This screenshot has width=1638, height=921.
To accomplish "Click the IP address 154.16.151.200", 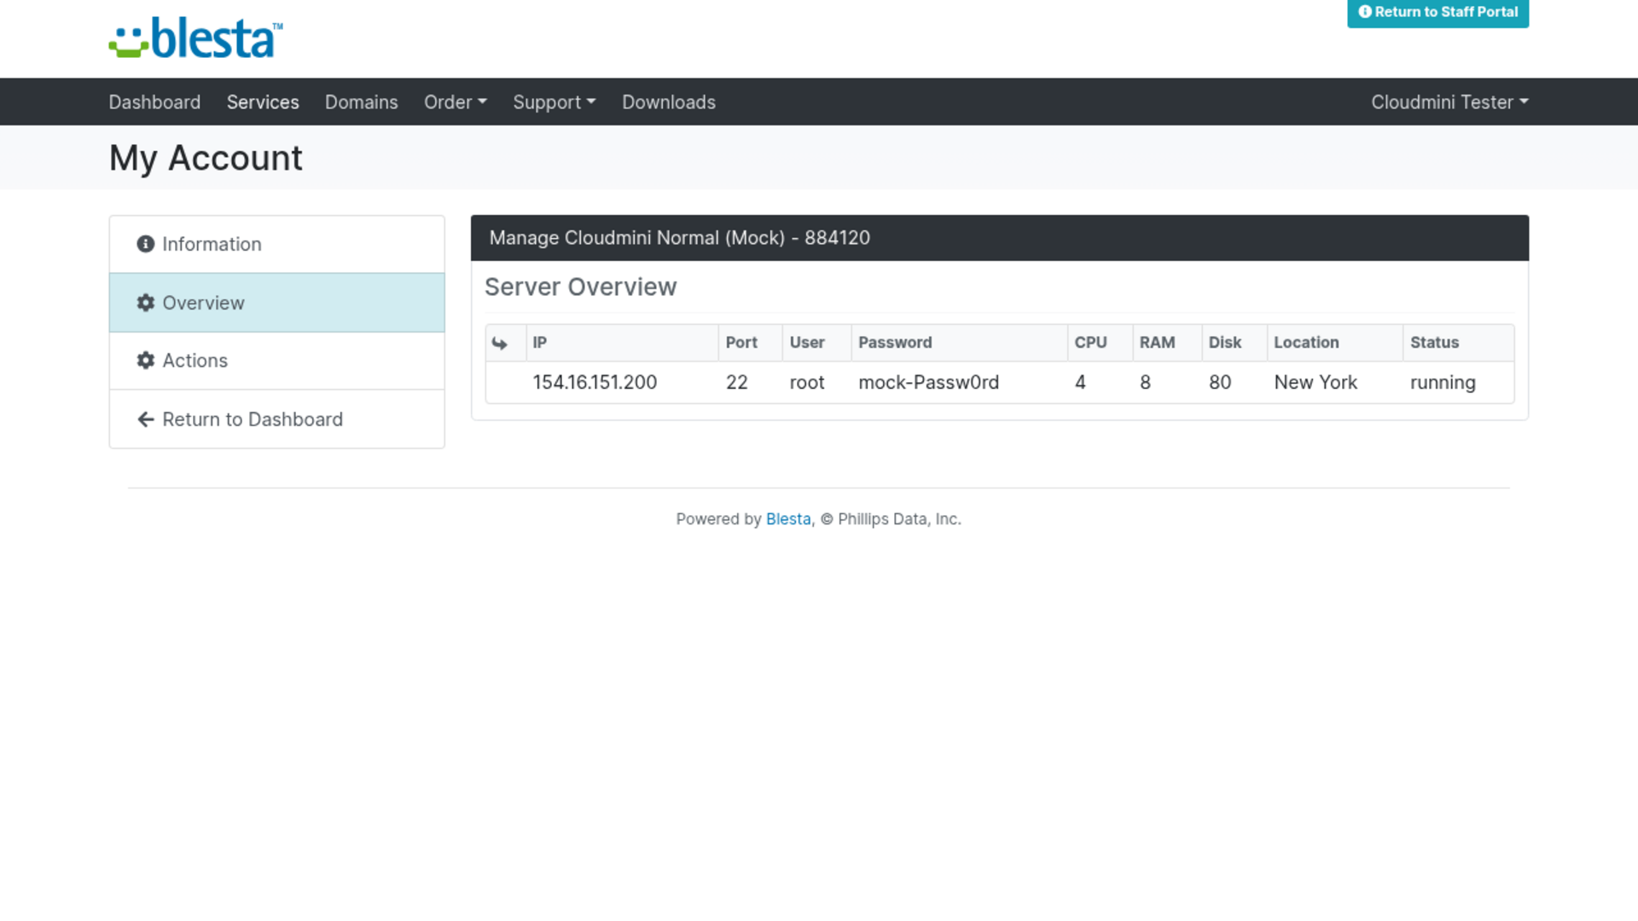I will click(x=594, y=383).
